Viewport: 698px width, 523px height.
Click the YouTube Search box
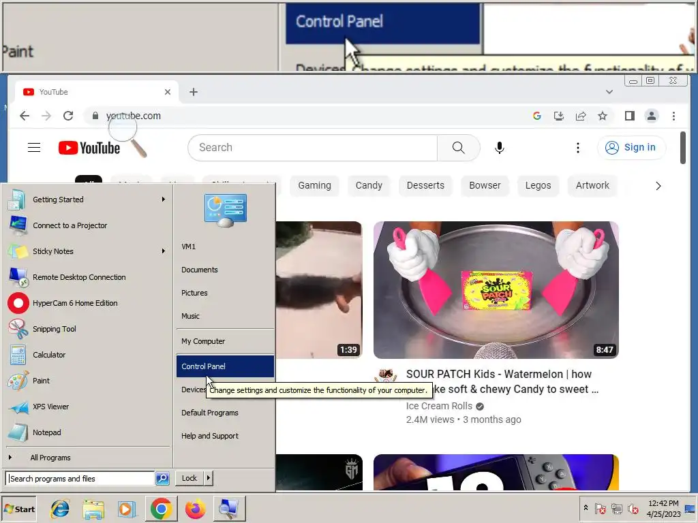point(312,148)
